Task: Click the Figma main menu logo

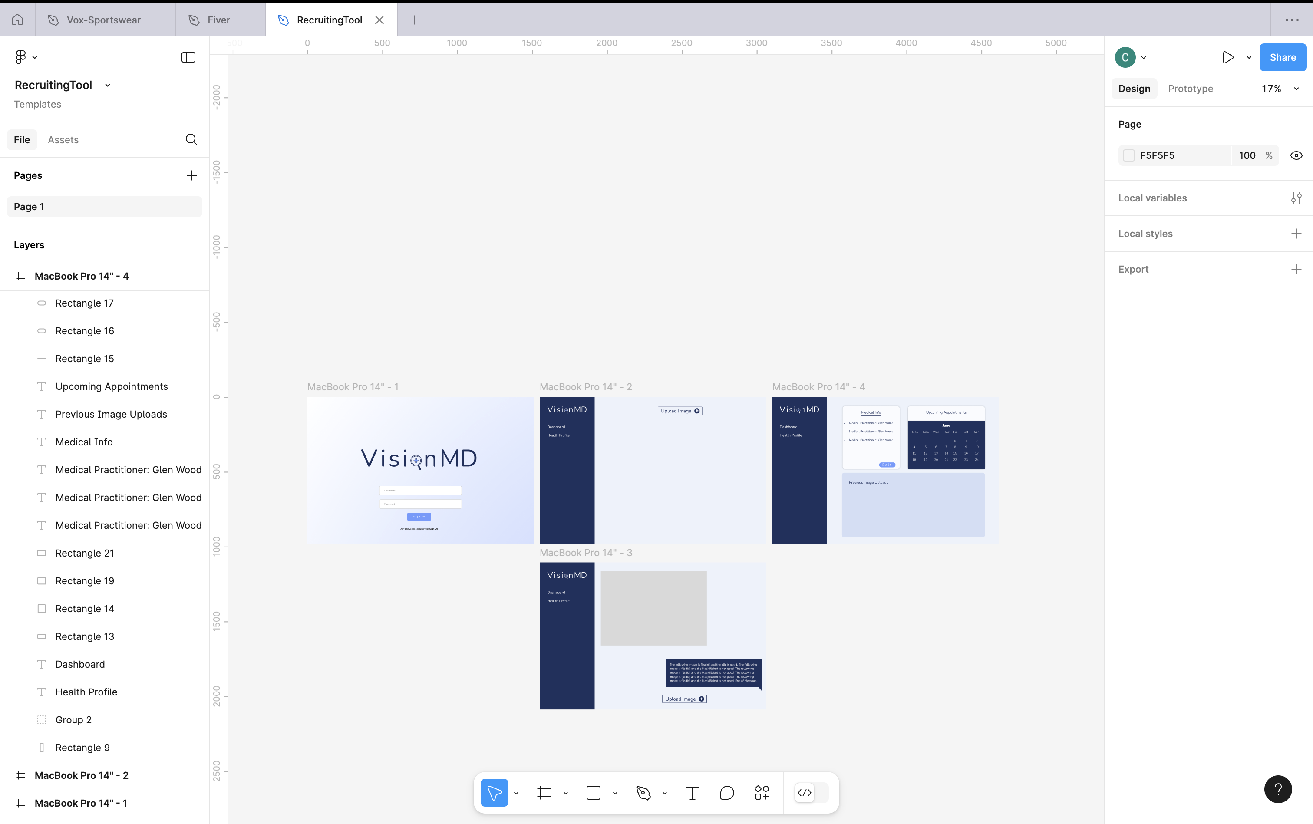Action: (x=21, y=57)
